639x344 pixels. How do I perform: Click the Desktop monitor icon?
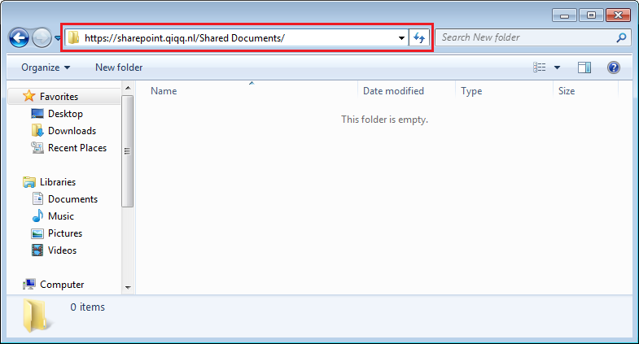(x=37, y=114)
